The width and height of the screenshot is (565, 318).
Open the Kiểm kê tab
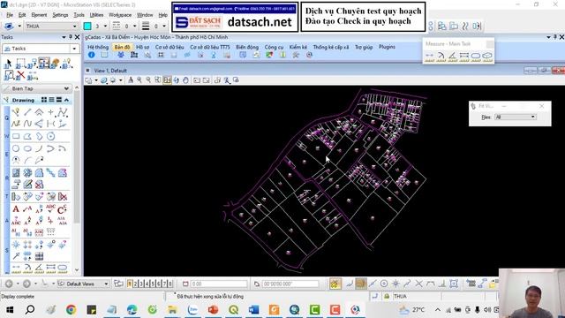pos(298,47)
